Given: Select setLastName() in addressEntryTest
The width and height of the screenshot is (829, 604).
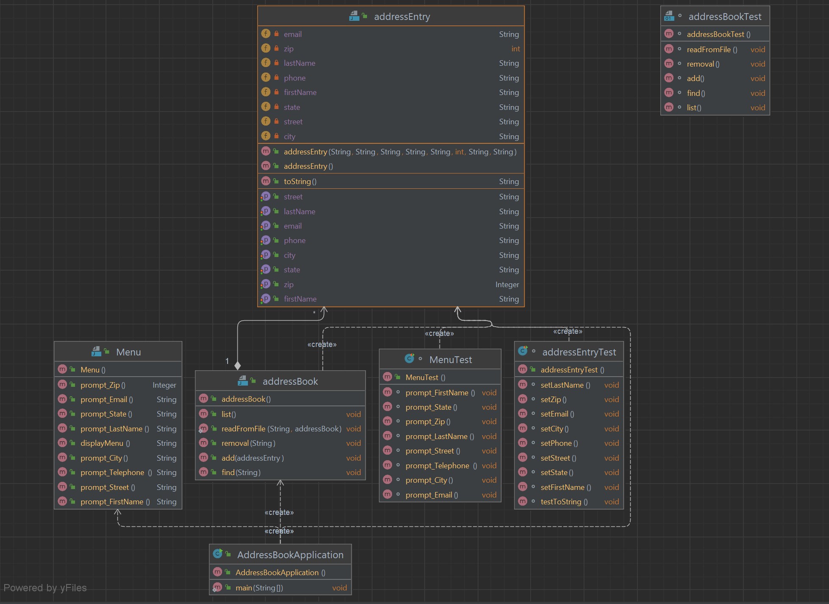Looking at the screenshot, I should click(569, 385).
